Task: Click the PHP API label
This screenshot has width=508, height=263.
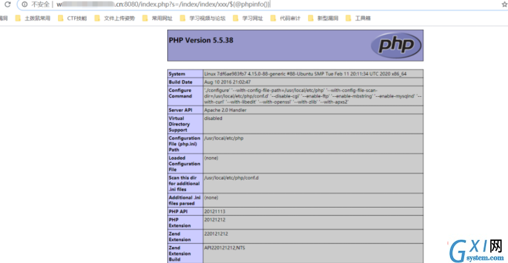Action: pos(178,212)
